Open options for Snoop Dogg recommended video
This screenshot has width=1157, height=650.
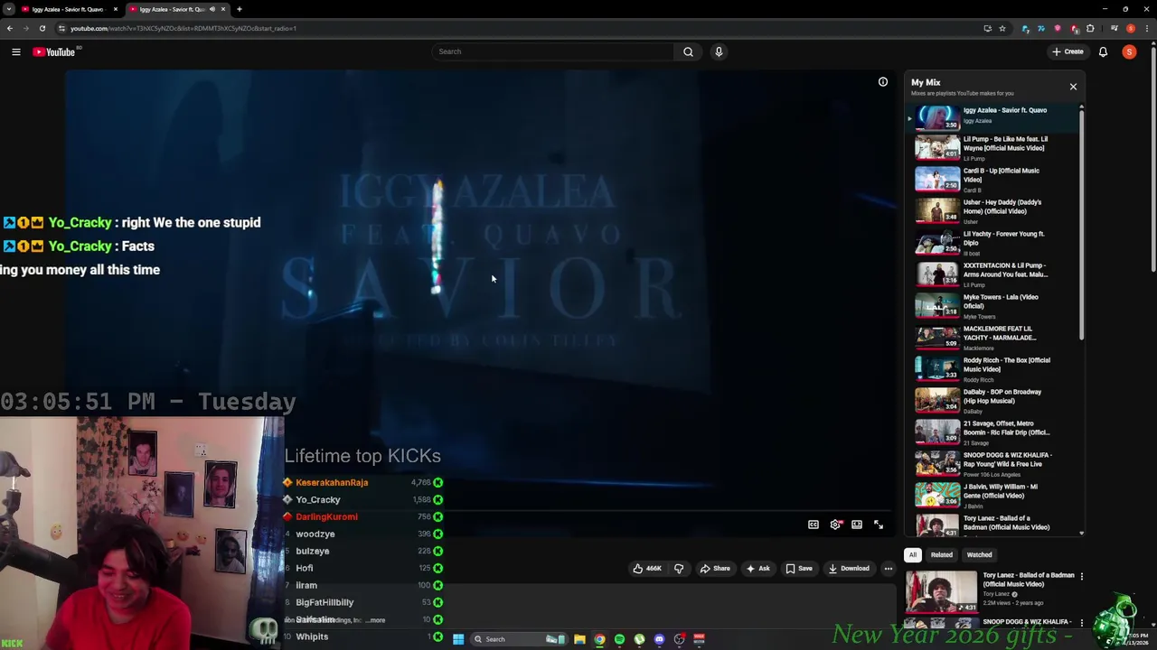pos(1081,622)
